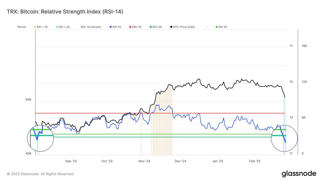Click the Period legend label
The width and height of the screenshot is (323, 182).
point(21,27)
